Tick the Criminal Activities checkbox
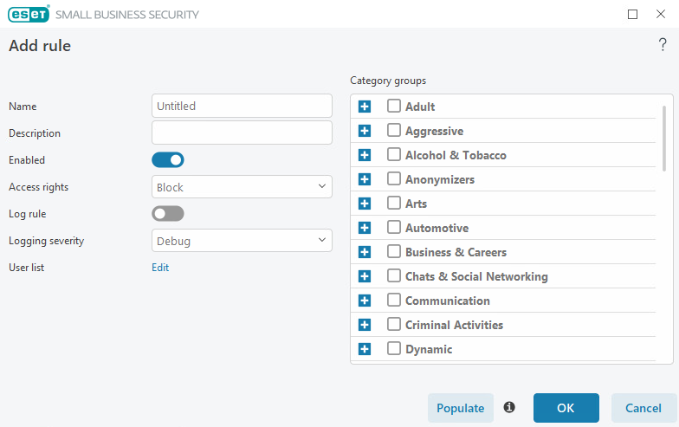 [x=393, y=324]
